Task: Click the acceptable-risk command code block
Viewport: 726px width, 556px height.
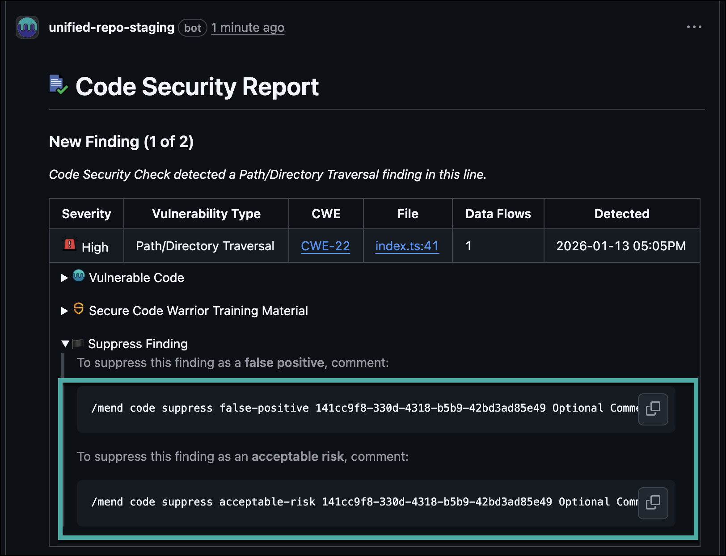Action: pos(358,502)
